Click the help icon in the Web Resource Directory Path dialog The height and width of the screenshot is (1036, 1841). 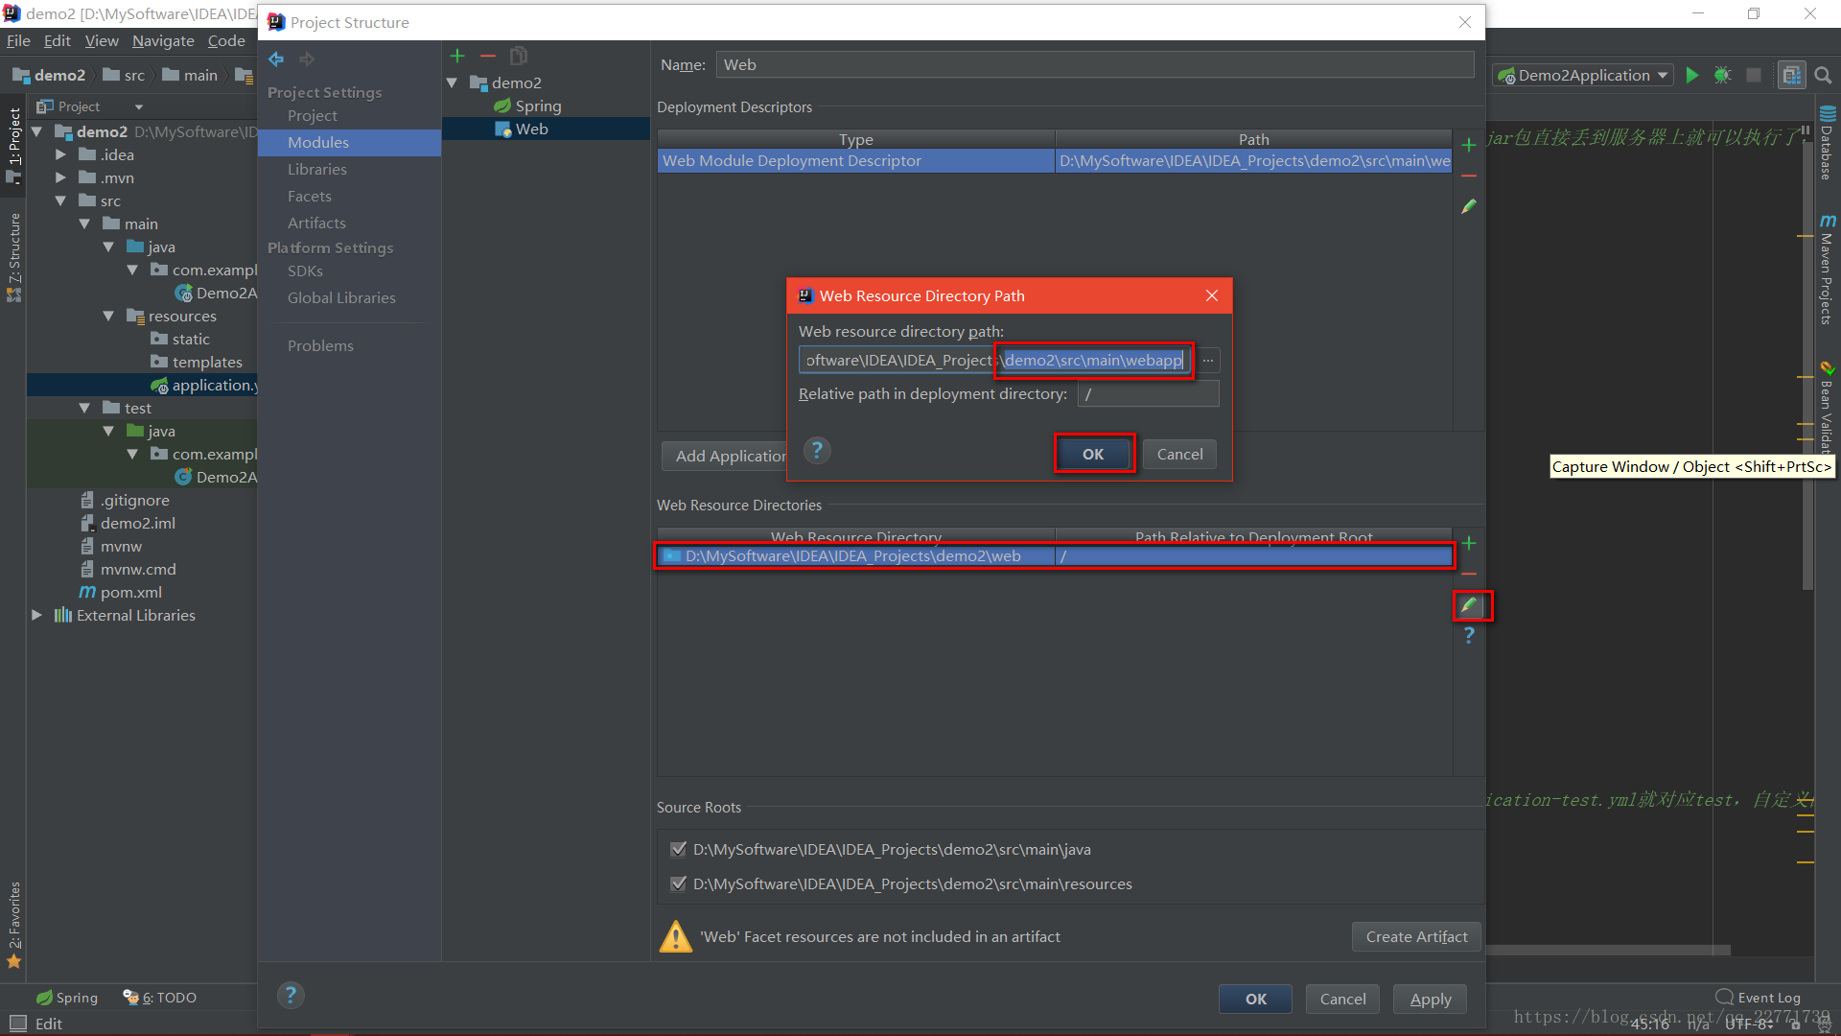817,451
